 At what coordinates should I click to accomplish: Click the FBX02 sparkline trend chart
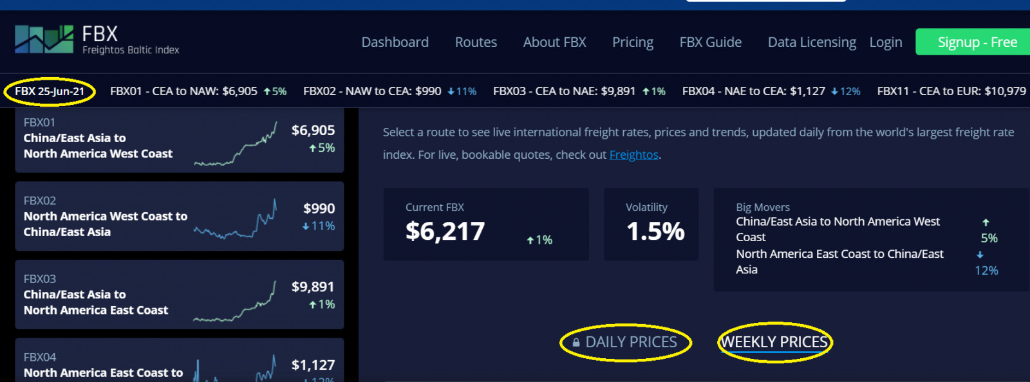[x=235, y=222]
